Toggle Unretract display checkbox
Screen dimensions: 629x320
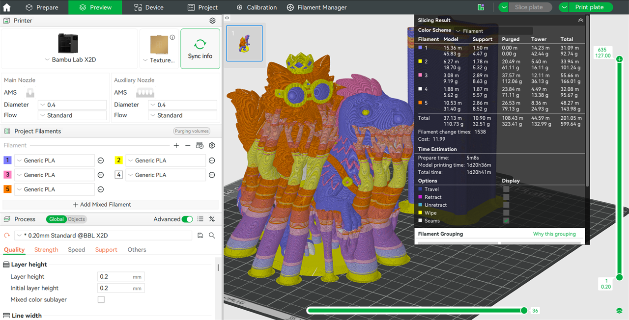[506, 205]
